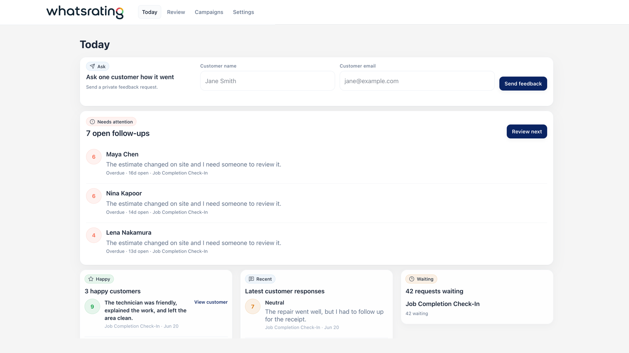Switch to the Review tab
629x353 pixels.
coord(176,12)
